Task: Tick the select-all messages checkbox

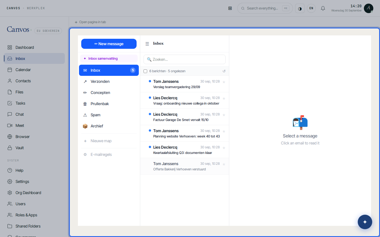Action: [145, 71]
